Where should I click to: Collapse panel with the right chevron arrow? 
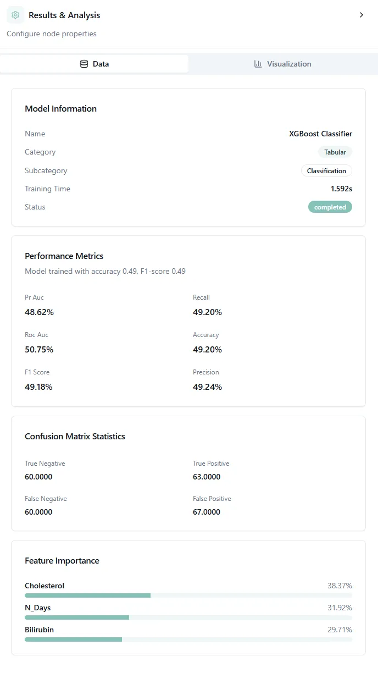361,15
